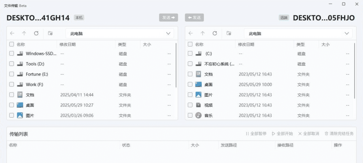Image resolution: width=363 pixels, height=163 pixels.
Task: Check the Work (F:) checkbox
Action: tap(12, 84)
